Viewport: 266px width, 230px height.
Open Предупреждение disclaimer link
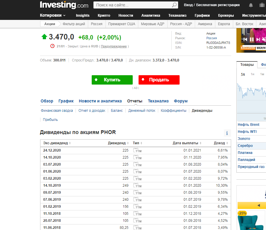tap(114, 46)
